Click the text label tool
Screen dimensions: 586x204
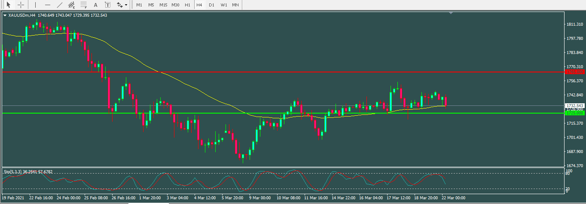(x=107, y=5)
